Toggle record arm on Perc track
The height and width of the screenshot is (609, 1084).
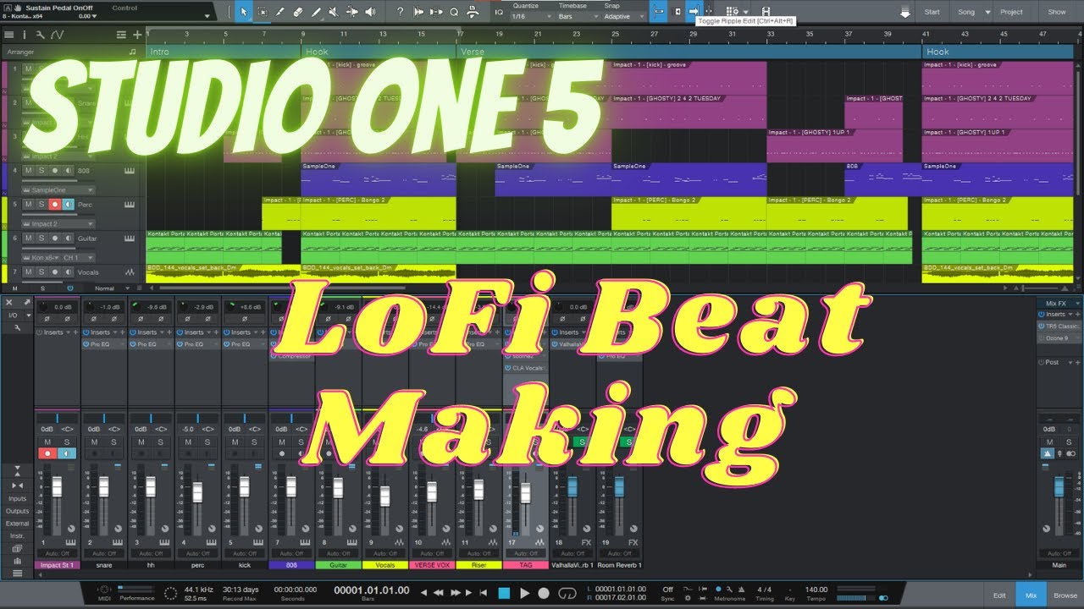[55, 205]
